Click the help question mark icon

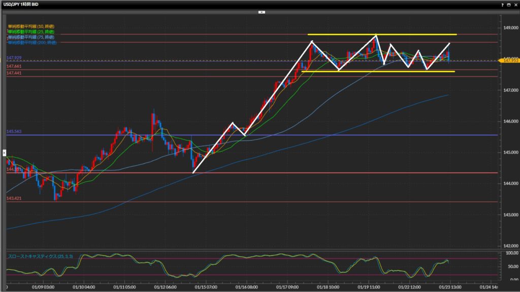[x=502, y=4]
